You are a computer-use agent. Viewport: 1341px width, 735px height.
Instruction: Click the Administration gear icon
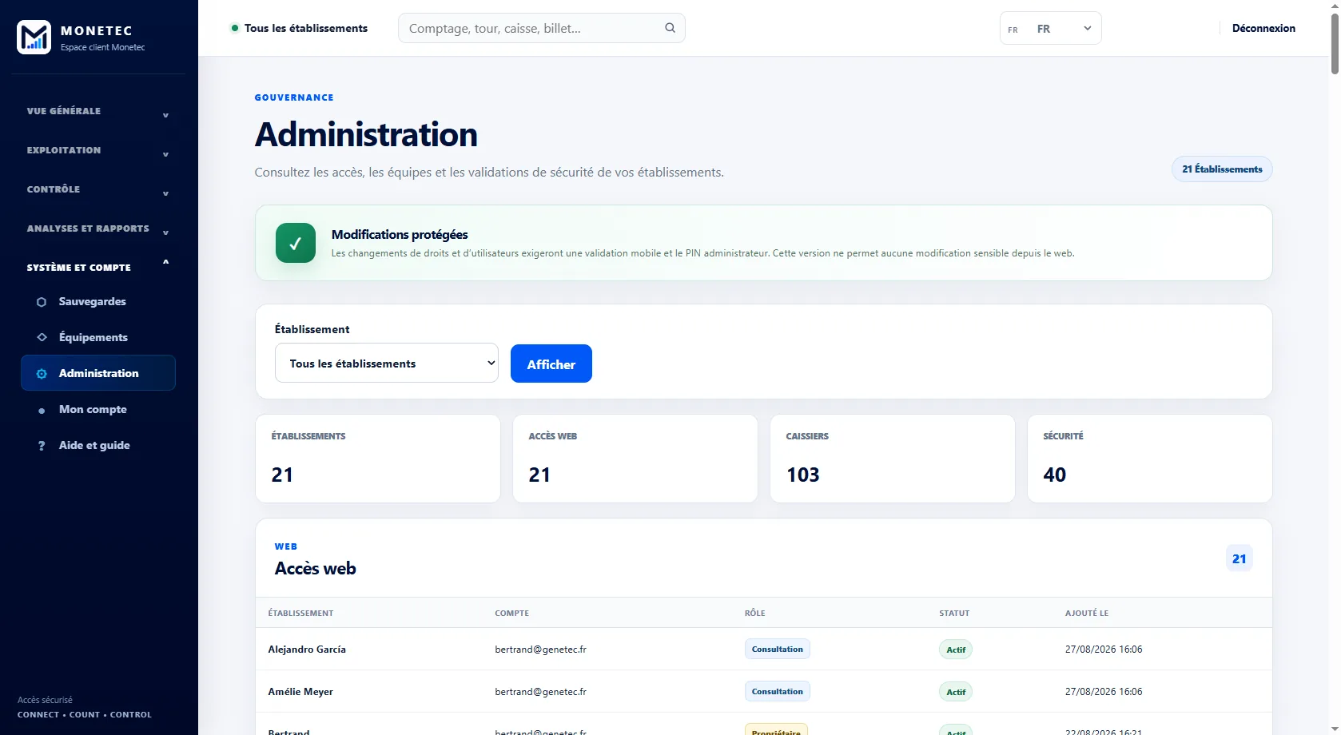tap(42, 373)
